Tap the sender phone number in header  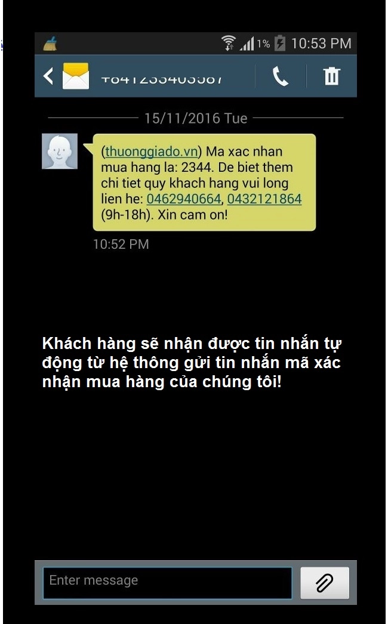click(161, 79)
